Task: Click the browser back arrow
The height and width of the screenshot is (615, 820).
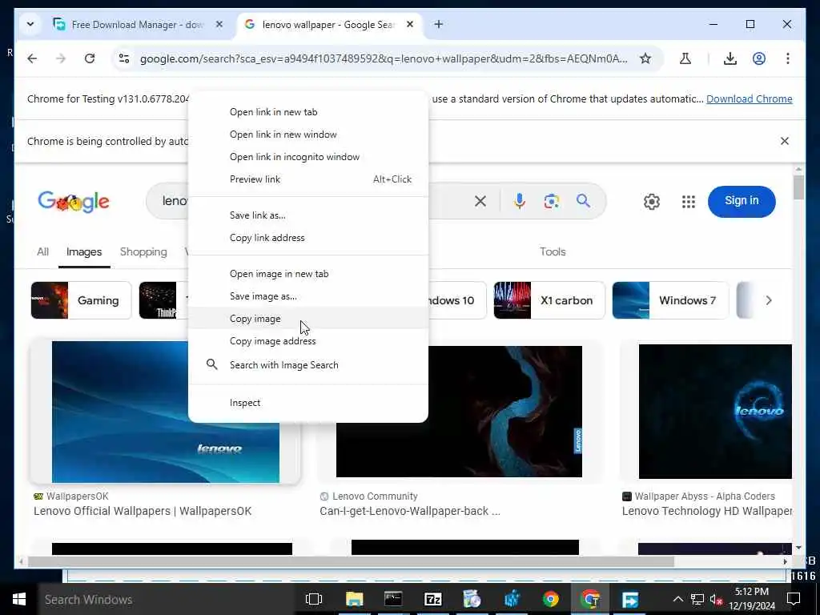Action: click(x=32, y=58)
